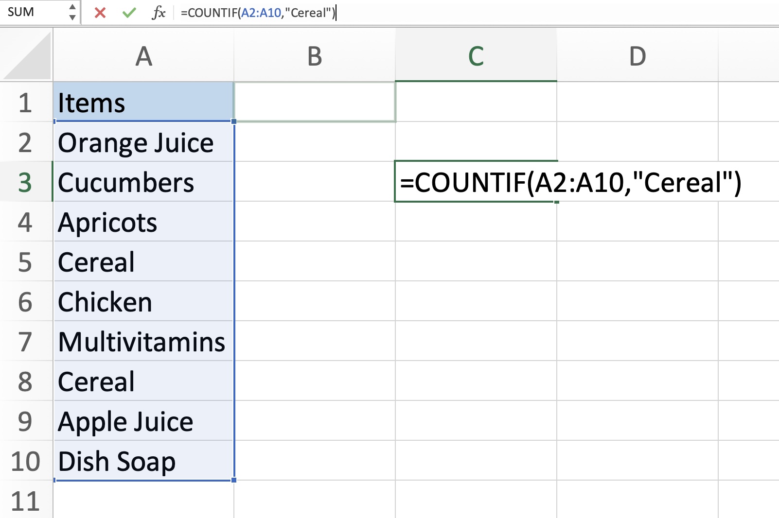
Task: Select column D header
Action: (637, 55)
